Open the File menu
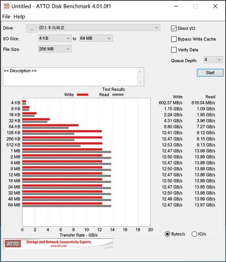This screenshot has width=226, height=262. pos(6,17)
